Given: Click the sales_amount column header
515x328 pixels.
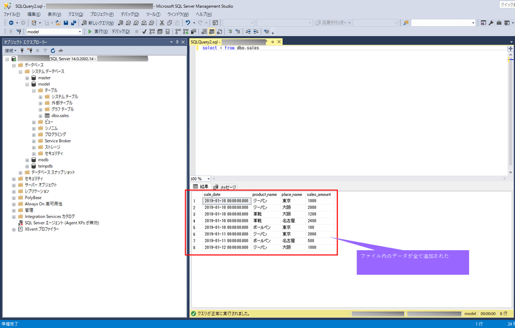Looking at the screenshot, I should coord(319,194).
